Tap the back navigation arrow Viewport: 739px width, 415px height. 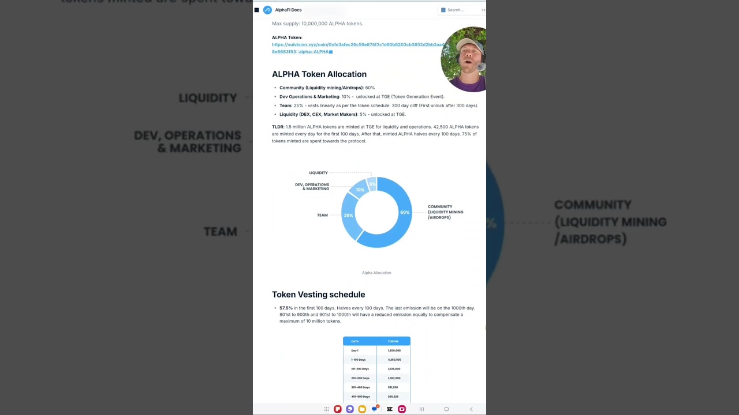click(471, 409)
